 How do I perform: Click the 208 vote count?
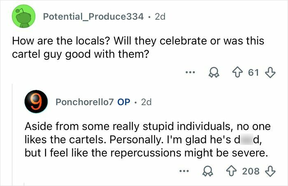251,171
